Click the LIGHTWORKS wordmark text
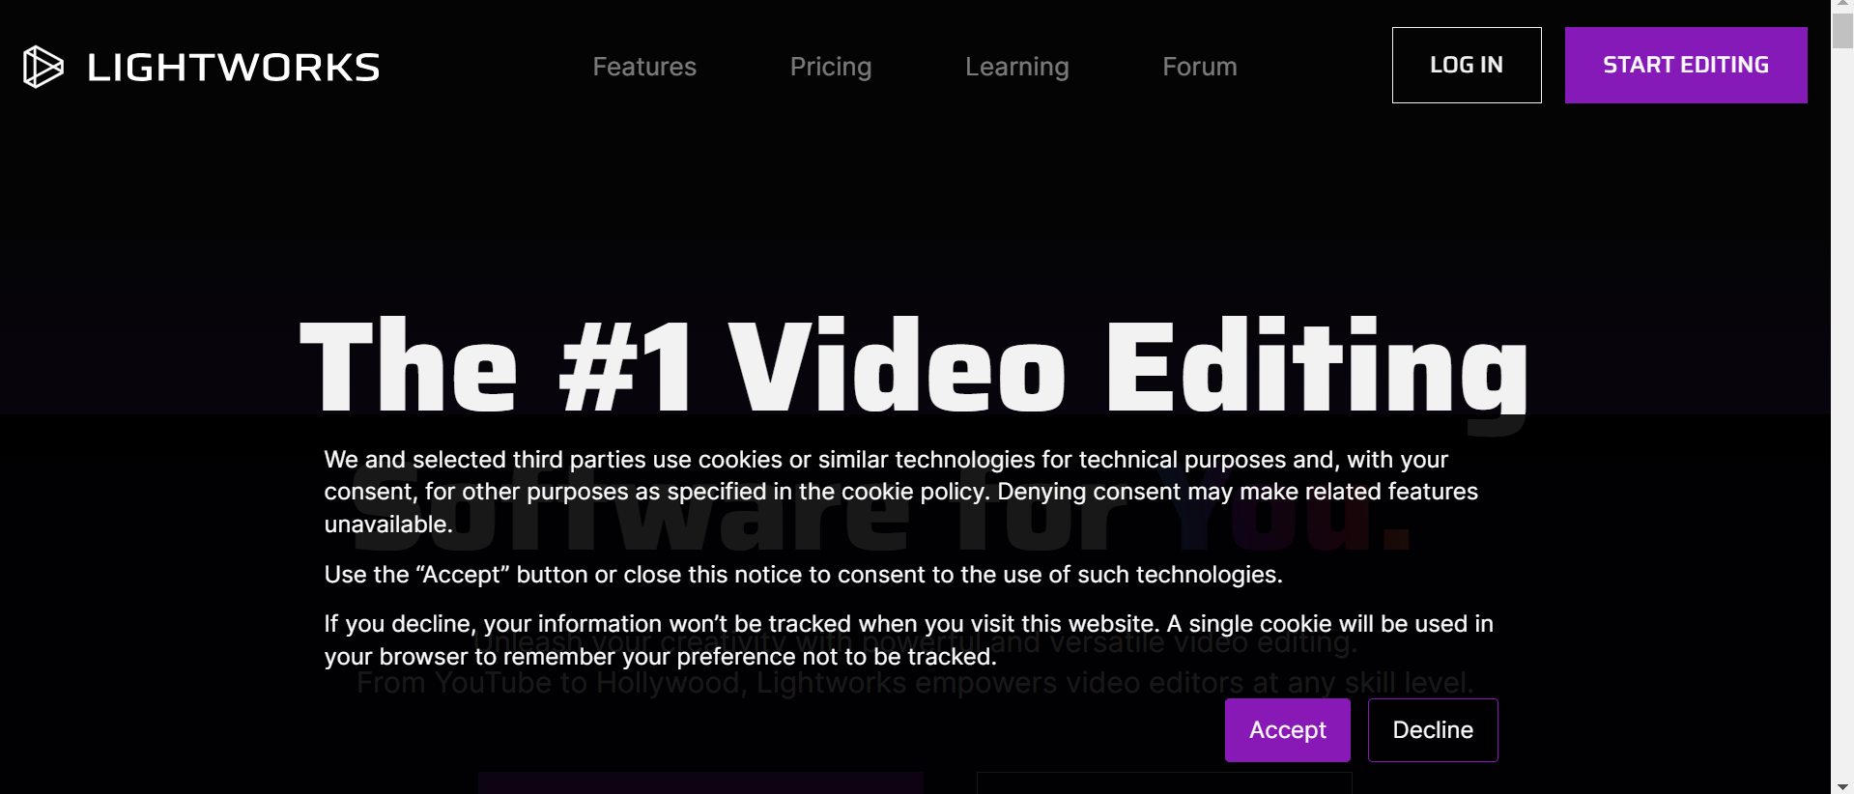The width and height of the screenshot is (1854, 794). [x=234, y=67]
